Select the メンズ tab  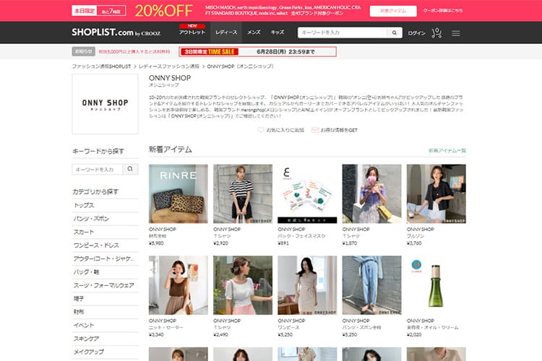coord(254,32)
